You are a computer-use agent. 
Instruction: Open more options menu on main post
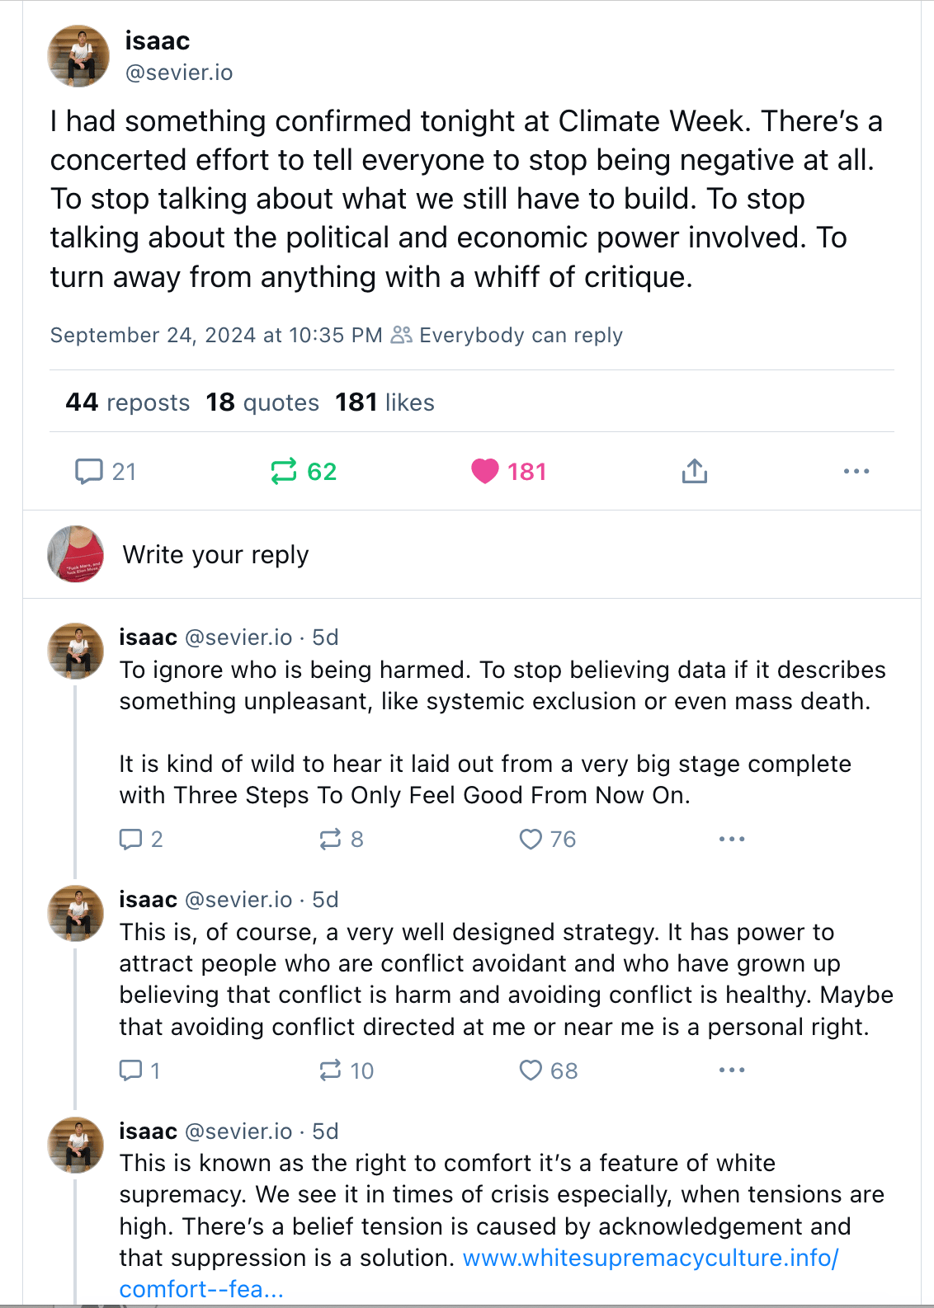pyautogui.click(x=856, y=471)
